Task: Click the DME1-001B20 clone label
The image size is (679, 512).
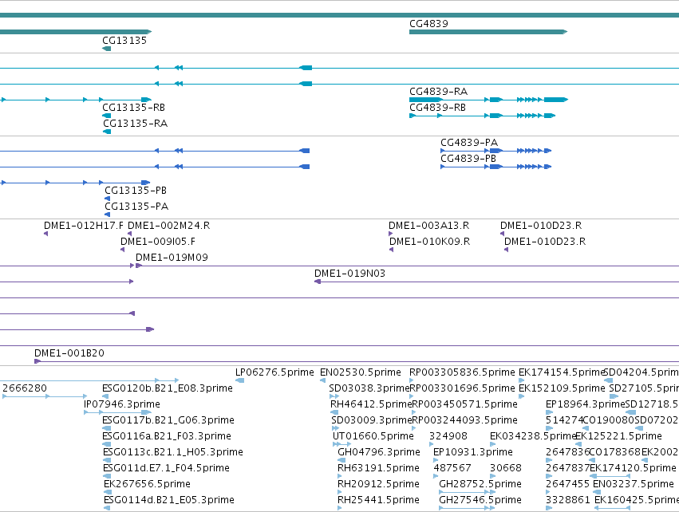Action: pos(69,353)
